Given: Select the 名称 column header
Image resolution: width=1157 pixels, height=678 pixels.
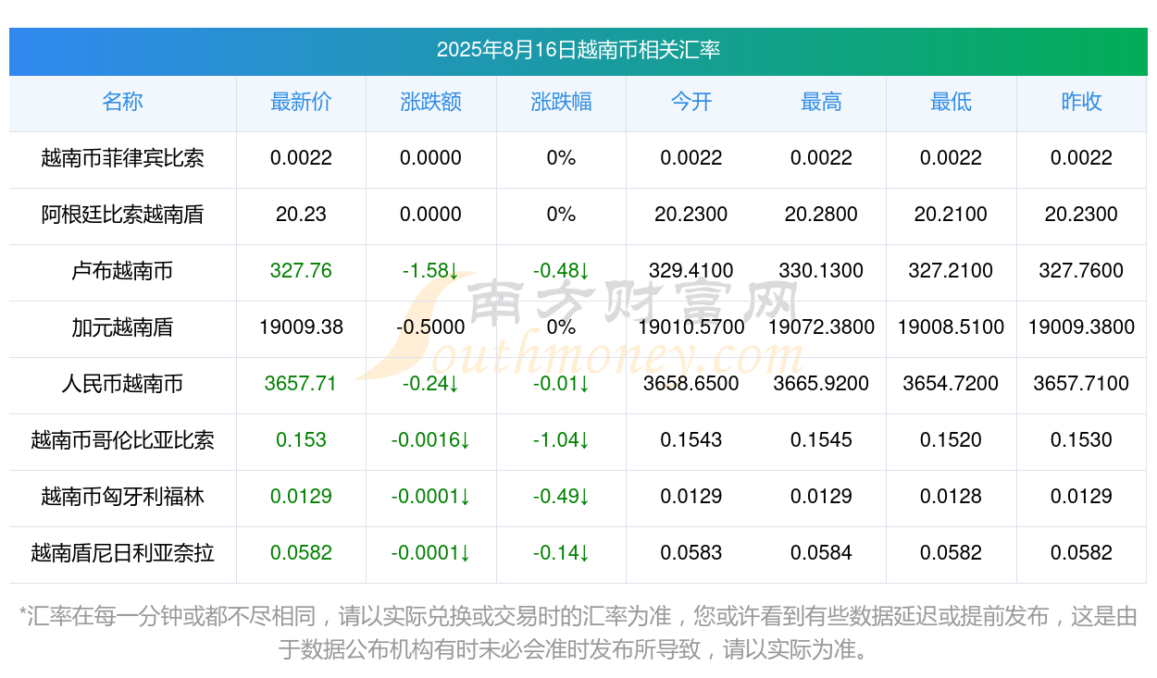Looking at the screenshot, I should [x=122, y=102].
